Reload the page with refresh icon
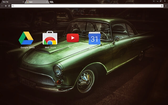Viewport: 168px width, 105px height. click(9, 6)
